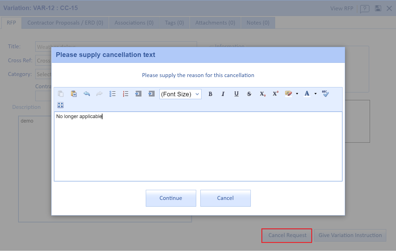The height and width of the screenshot is (251, 396).
Task: Toggle bold formatting
Action: click(x=210, y=94)
